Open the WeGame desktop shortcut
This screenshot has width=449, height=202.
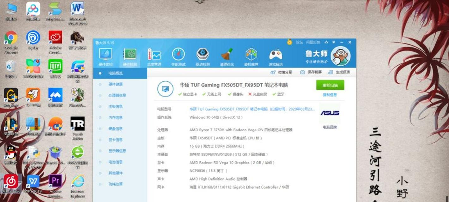[11, 98]
